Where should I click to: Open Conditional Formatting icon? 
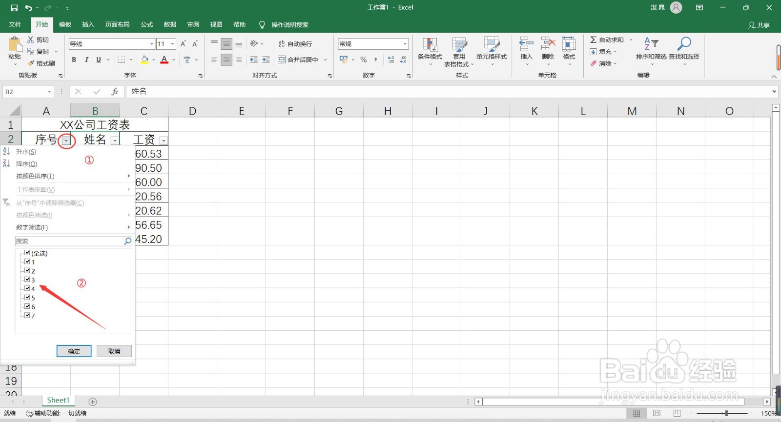pos(430,44)
